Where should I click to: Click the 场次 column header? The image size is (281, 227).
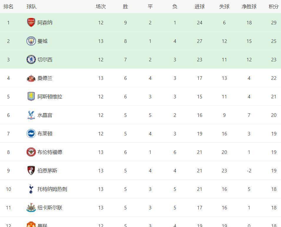tap(101, 6)
